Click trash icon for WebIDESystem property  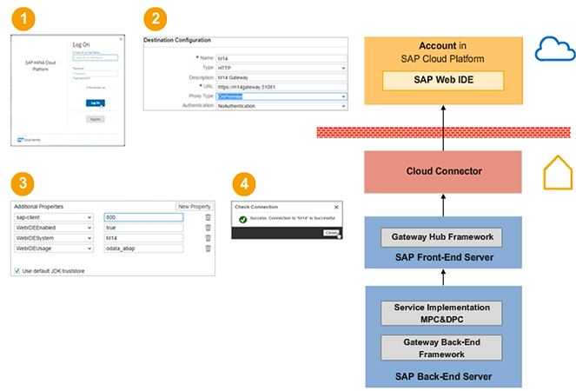(207, 238)
